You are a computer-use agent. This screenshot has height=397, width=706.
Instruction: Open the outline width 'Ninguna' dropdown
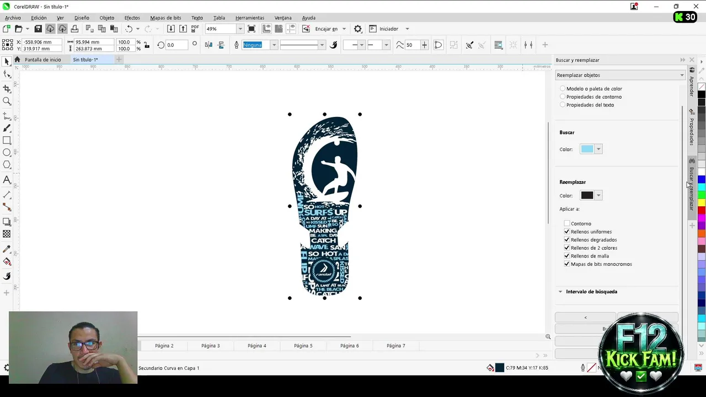pyautogui.click(x=274, y=45)
